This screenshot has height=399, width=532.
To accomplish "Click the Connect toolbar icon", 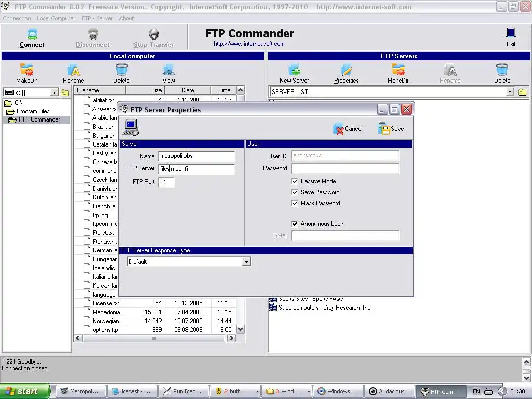I will point(32,34).
